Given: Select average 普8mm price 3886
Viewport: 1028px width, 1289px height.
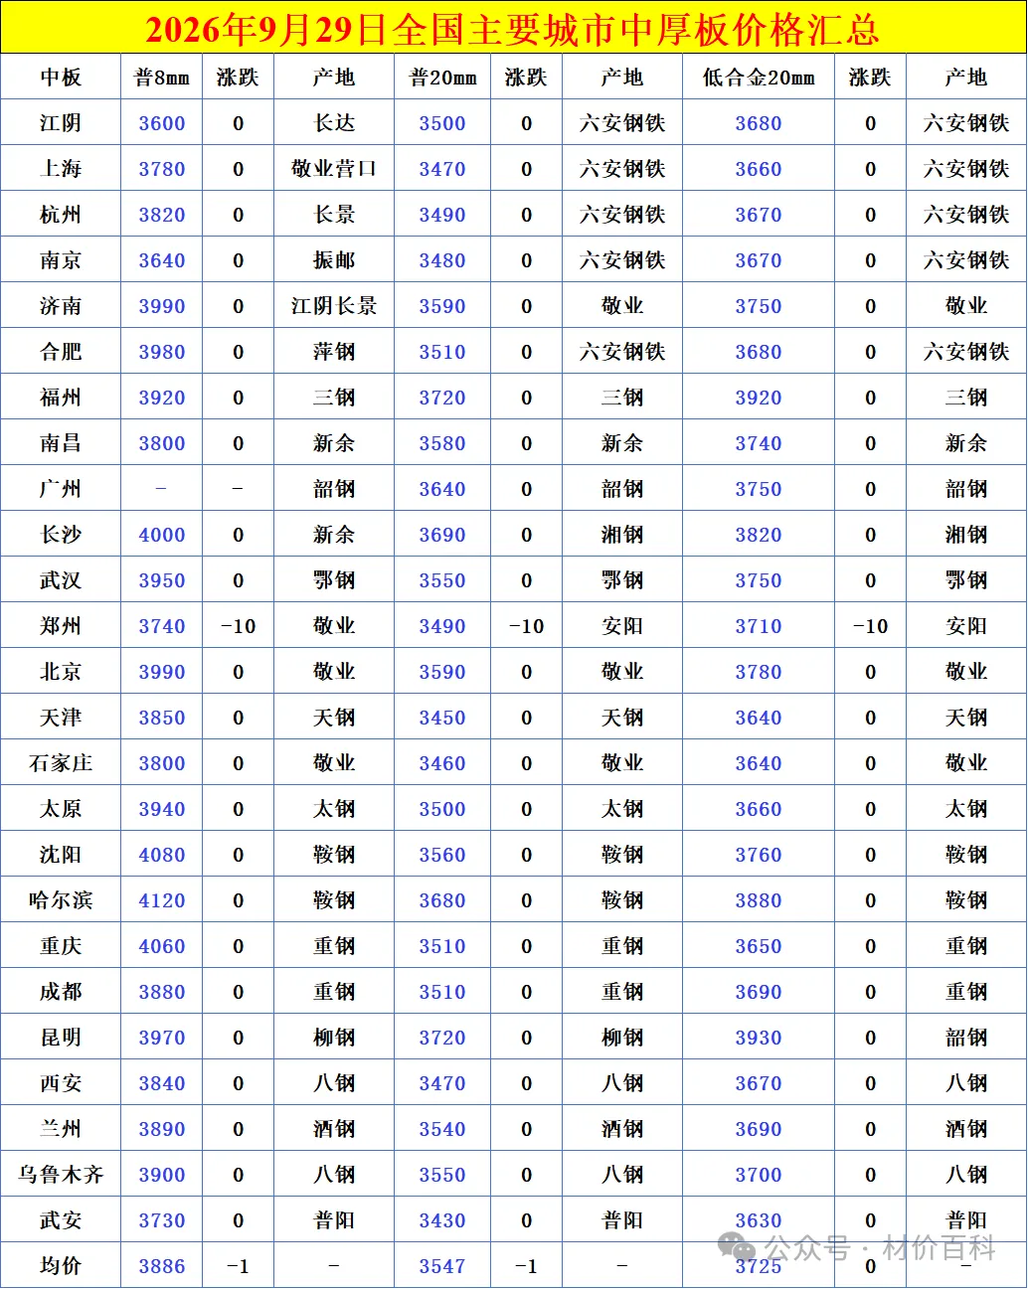Looking at the screenshot, I should click(x=162, y=1266).
